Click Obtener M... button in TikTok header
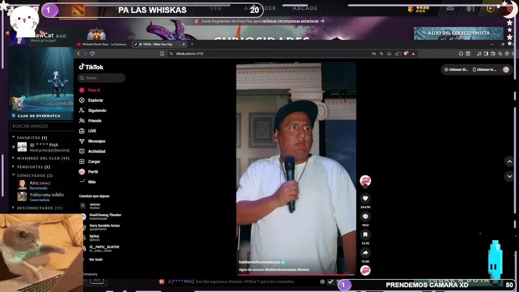This screenshot has width=519, height=292. click(x=456, y=70)
